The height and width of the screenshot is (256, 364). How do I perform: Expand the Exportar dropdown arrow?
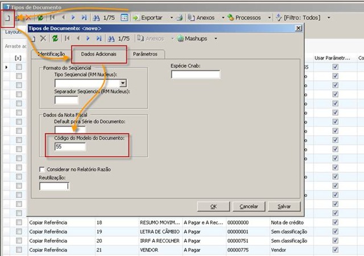(171, 18)
